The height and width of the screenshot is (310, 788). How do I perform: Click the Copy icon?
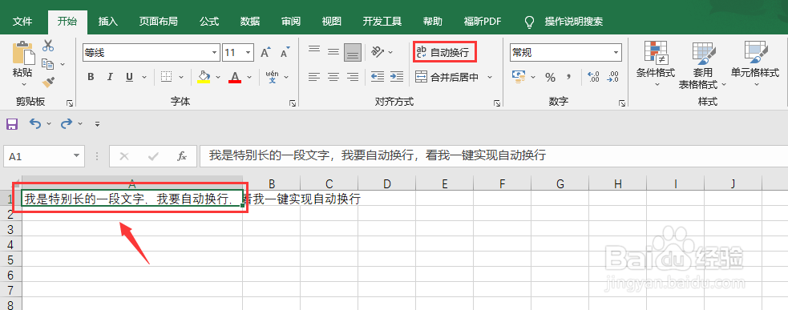(48, 64)
